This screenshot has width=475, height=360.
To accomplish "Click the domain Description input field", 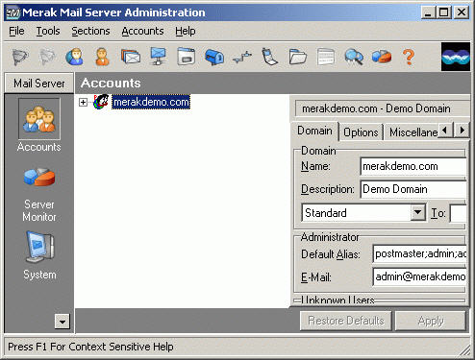I will click(413, 189).
